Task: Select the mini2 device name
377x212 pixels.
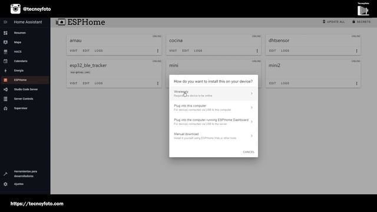Action: point(275,65)
